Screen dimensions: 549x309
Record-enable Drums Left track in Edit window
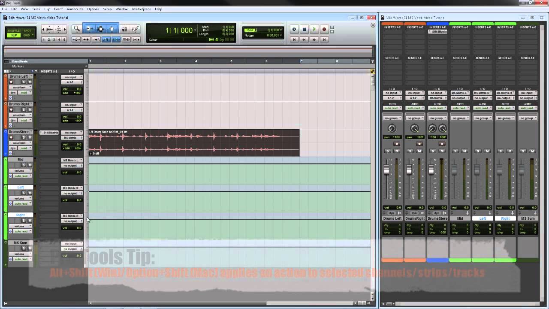pos(11,82)
